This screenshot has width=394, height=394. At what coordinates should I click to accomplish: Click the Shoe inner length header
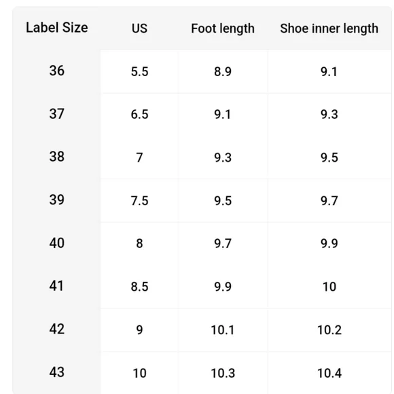click(329, 29)
